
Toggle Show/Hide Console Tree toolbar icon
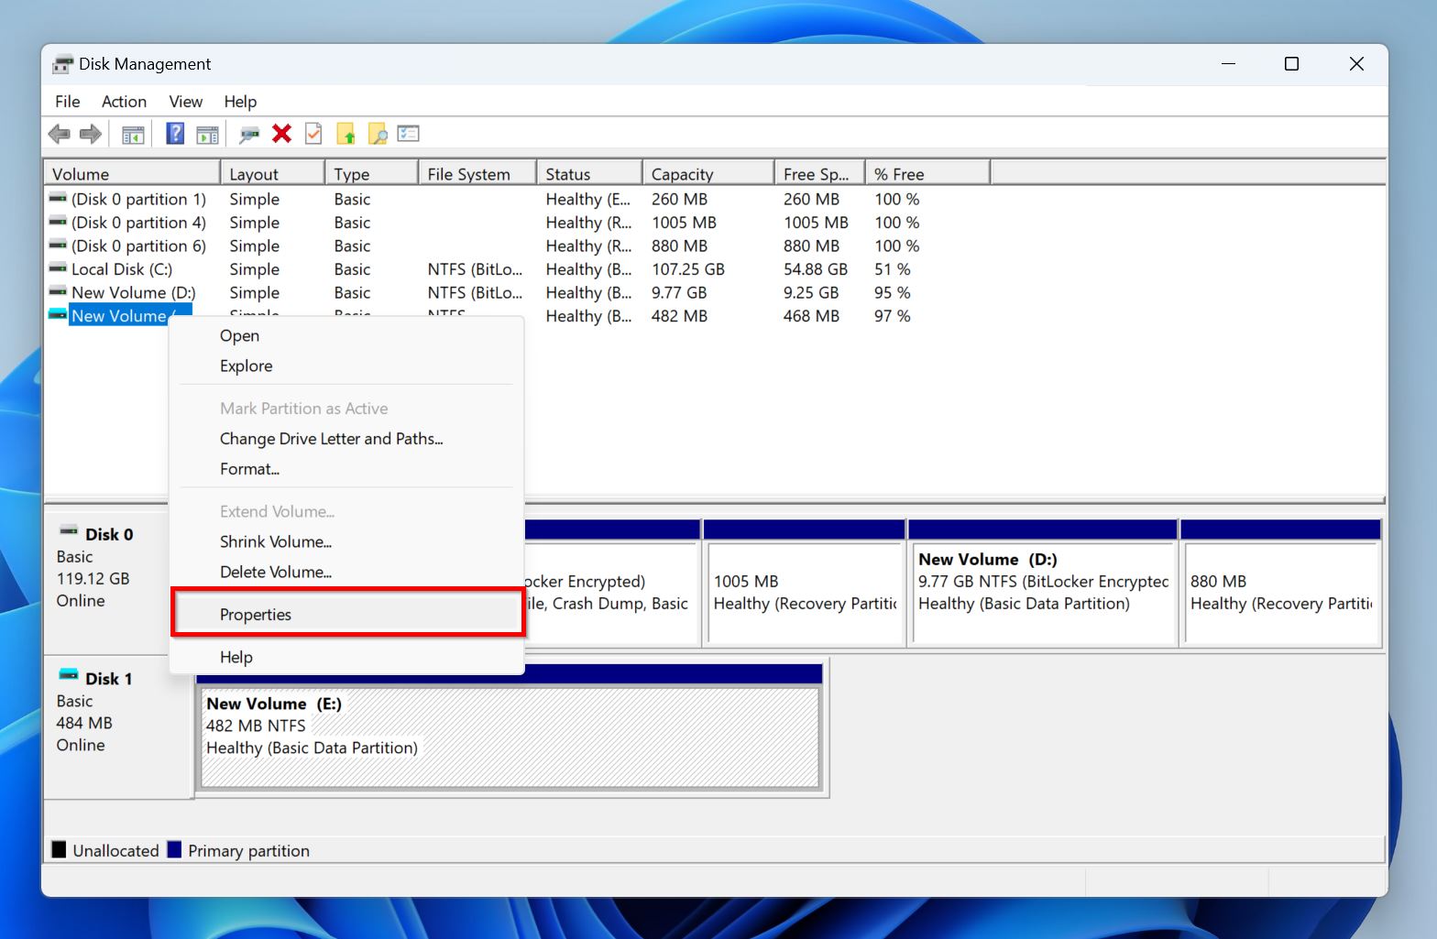click(x=133, y=134)
